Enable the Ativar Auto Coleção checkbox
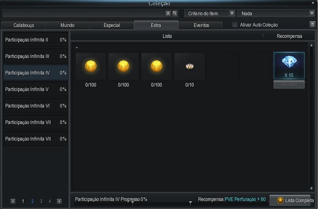This screenshot has height=209, width=318. (235, 25)
